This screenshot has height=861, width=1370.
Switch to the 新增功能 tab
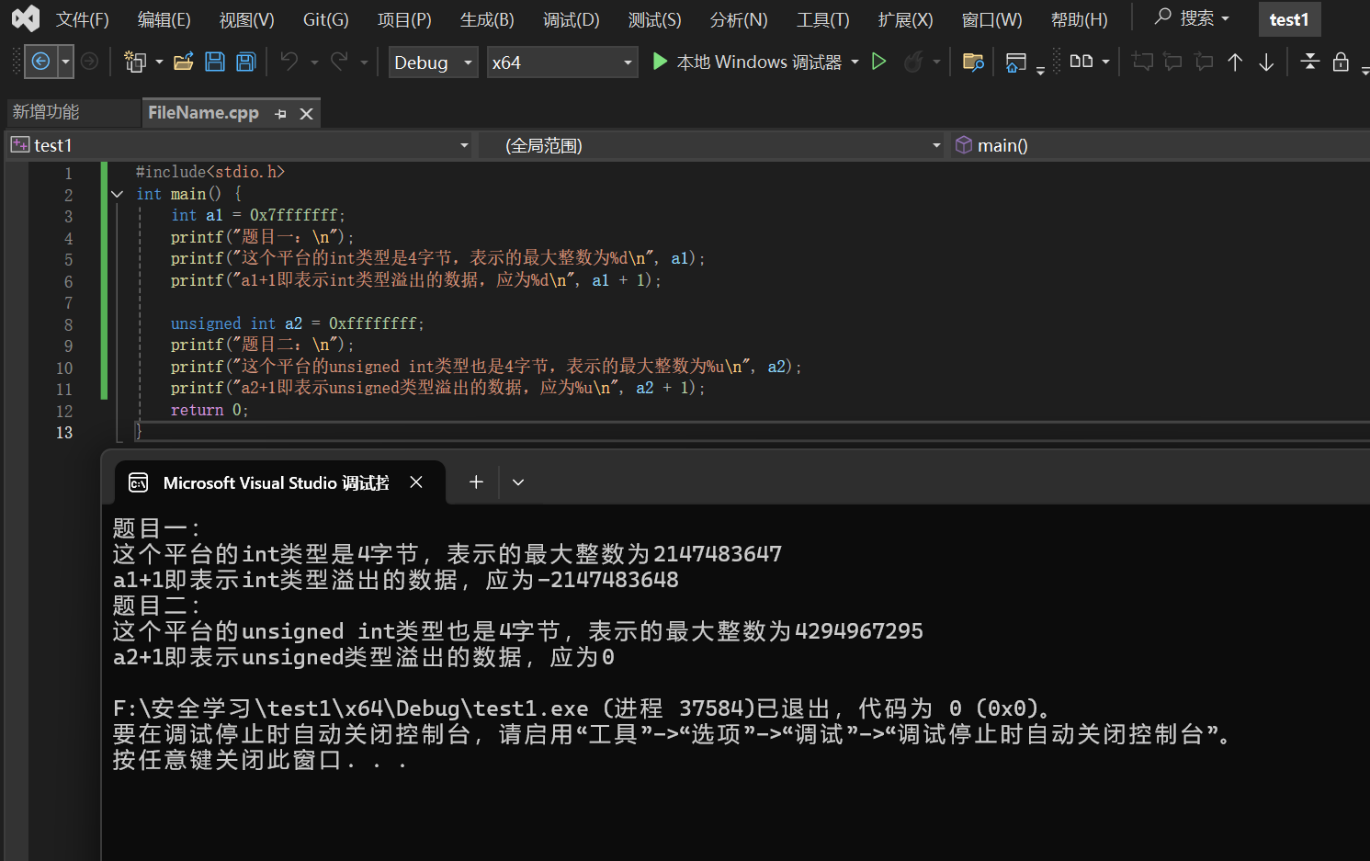(46, 112)
